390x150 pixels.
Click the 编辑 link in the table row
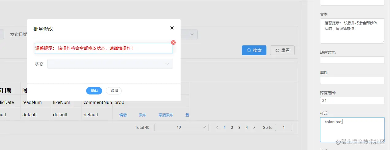123,115
